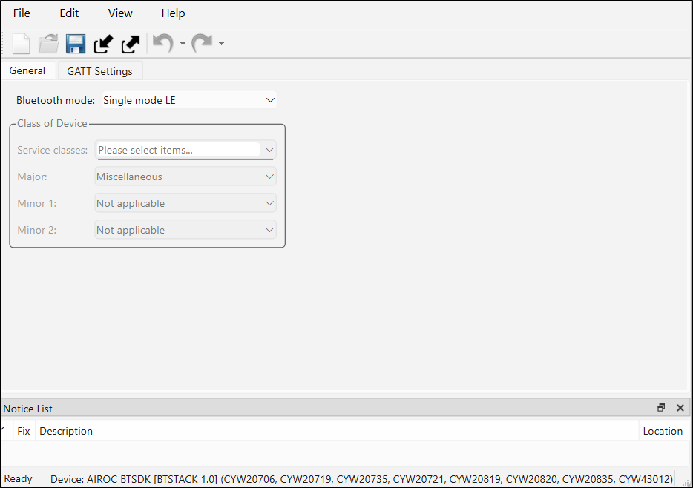693x488 pixels.
Task: Switch to the GATT Settings tab
Action: coord(99,71)
